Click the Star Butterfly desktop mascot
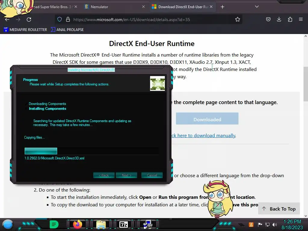The image size is (308, 231). 218,199
